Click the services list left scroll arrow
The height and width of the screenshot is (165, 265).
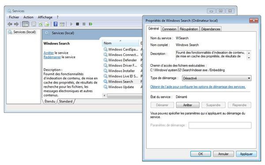tap(104, 96)
